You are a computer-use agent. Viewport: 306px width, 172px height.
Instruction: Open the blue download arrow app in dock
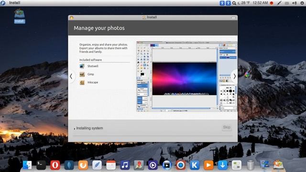[x=222, y=165]
